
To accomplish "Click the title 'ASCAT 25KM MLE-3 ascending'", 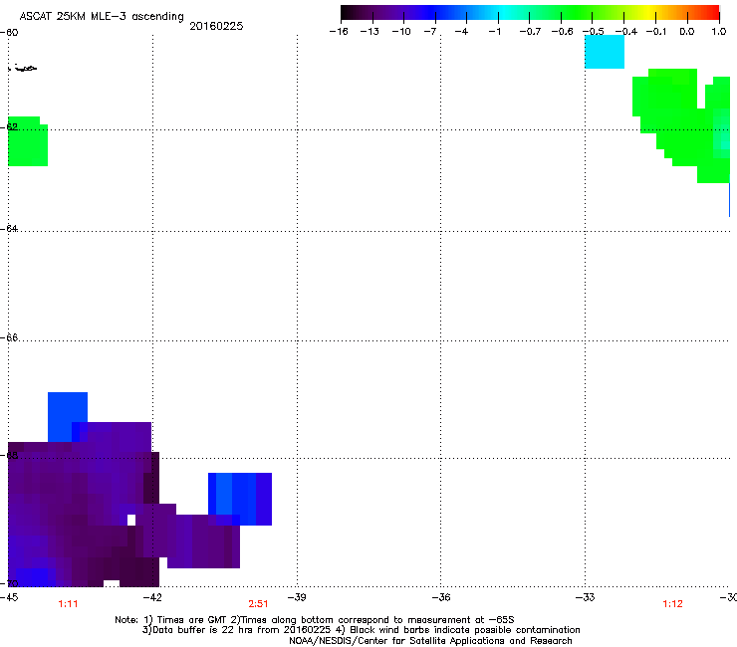I will (102, 17).
